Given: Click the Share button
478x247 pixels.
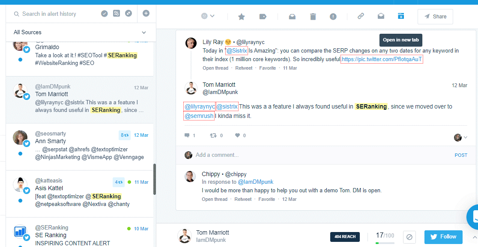Looking at the screenshot, I should click(x=435, y=17).
